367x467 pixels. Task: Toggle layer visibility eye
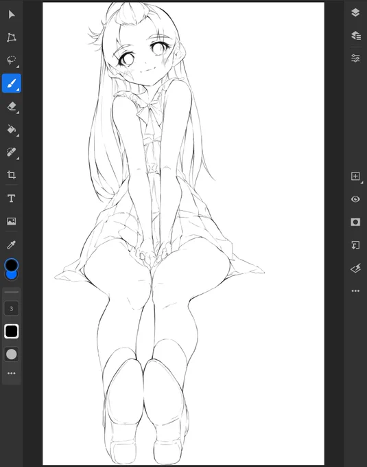pyautogui.click(x=355, y=199)
